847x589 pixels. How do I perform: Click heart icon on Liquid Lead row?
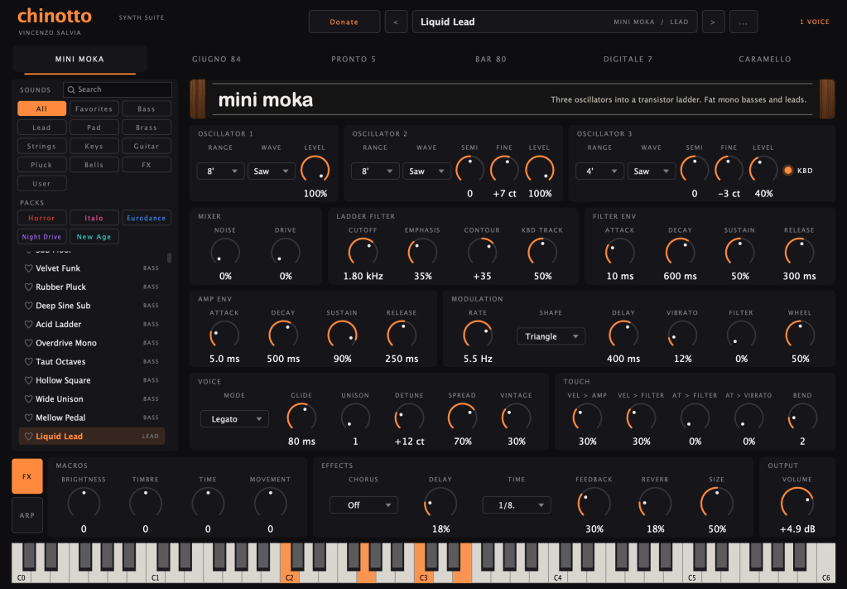click(29, 436)
